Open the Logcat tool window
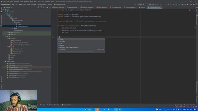Image resolution: width=198 pixels, height=111 pixels. [43, 105]
